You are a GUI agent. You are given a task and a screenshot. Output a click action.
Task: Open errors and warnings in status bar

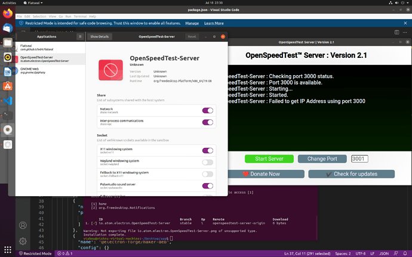pos(65,253)
